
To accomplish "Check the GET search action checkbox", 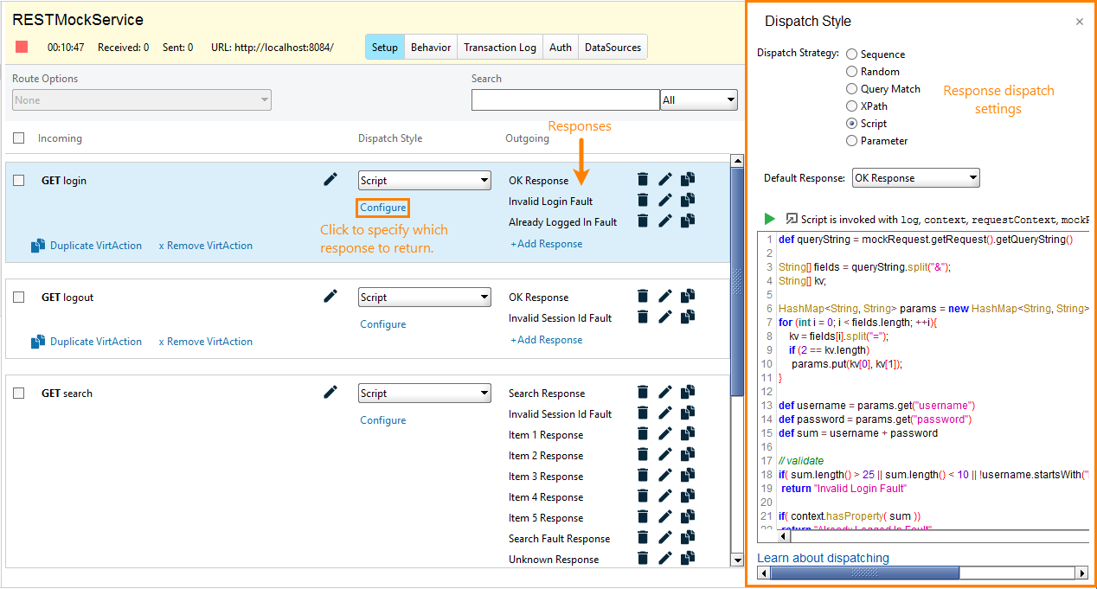I will pyautogui.click(x=19, y=394).
